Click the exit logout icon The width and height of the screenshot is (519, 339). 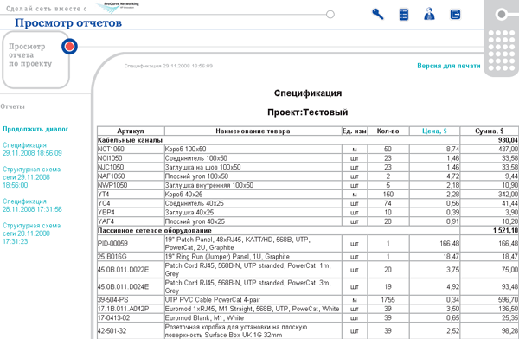[x=456, y=14]
